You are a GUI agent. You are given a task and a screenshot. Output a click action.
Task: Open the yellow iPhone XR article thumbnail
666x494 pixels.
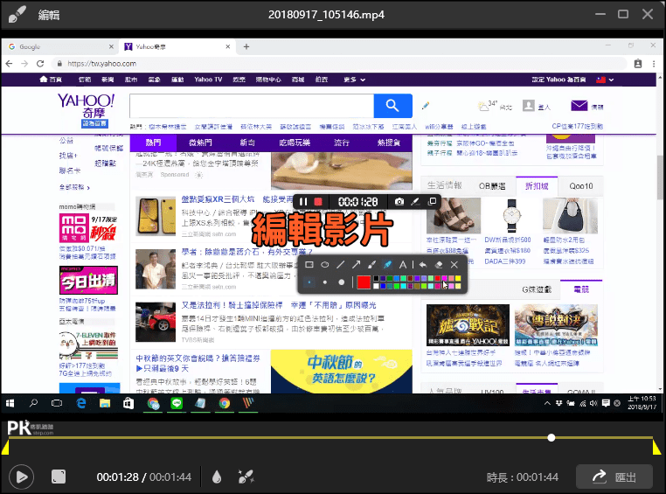pos(156,216)
